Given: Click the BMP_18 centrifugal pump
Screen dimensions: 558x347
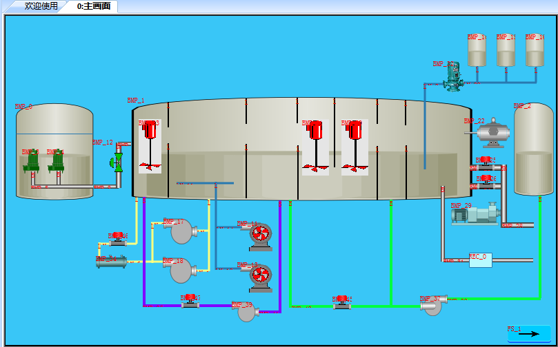Looking at the screenshot, I should point(181,271).
